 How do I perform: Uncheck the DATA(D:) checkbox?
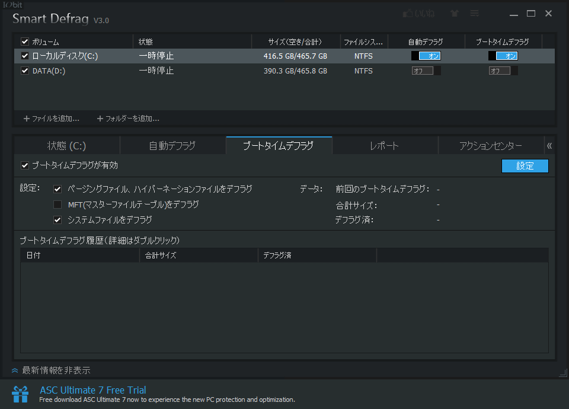(25, 71)
